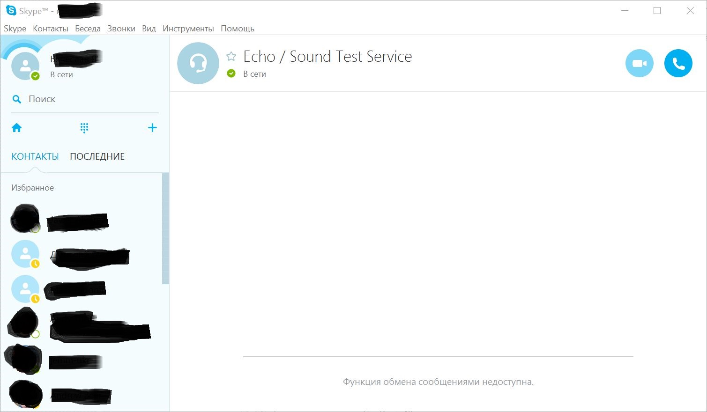This screenshot has height=412, width=707.
Task: Select the КОНТАКТЫ tab
Action: (x=35, y=157)
